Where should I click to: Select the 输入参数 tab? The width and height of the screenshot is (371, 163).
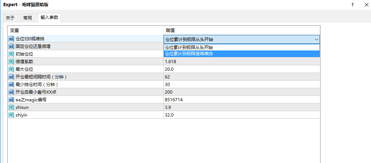pyautogui.click(x=49, y=17)
